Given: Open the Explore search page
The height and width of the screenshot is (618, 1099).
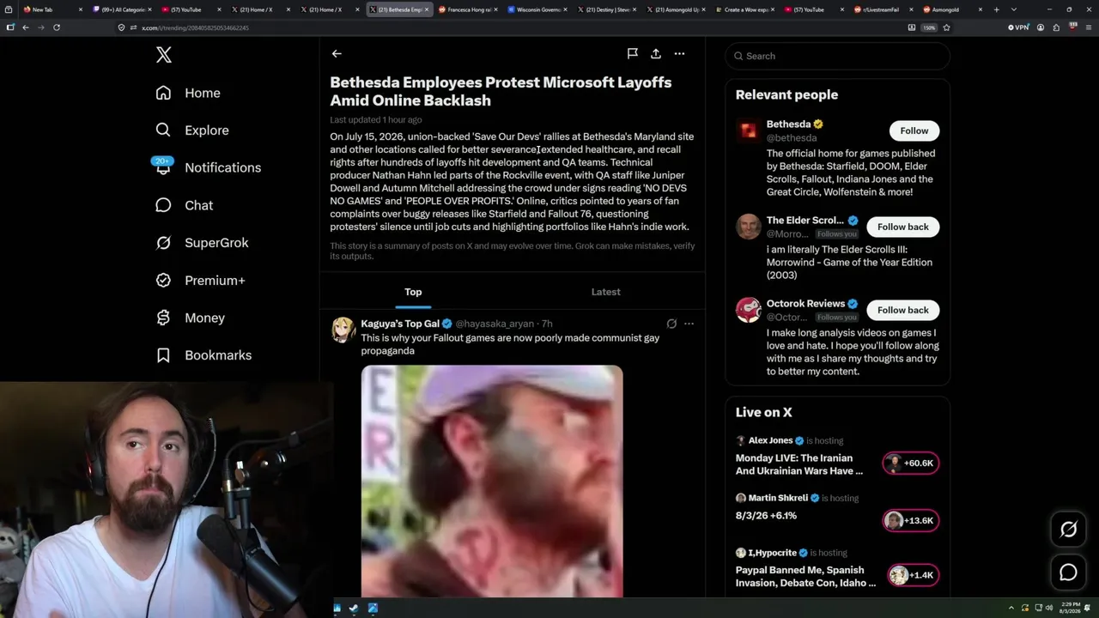Looking at the screenshot, I should click(x=192, y=130).
